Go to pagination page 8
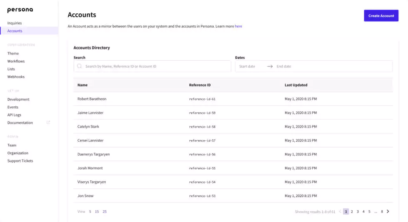 pyautogui.click(x=382, y=212)
